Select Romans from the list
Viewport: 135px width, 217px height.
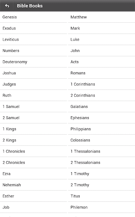tap(102, 73)
